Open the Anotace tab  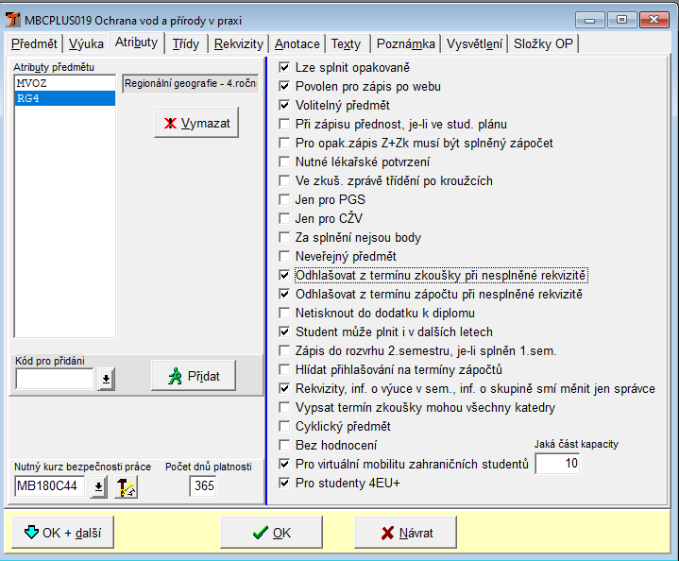tap(297, 43)
